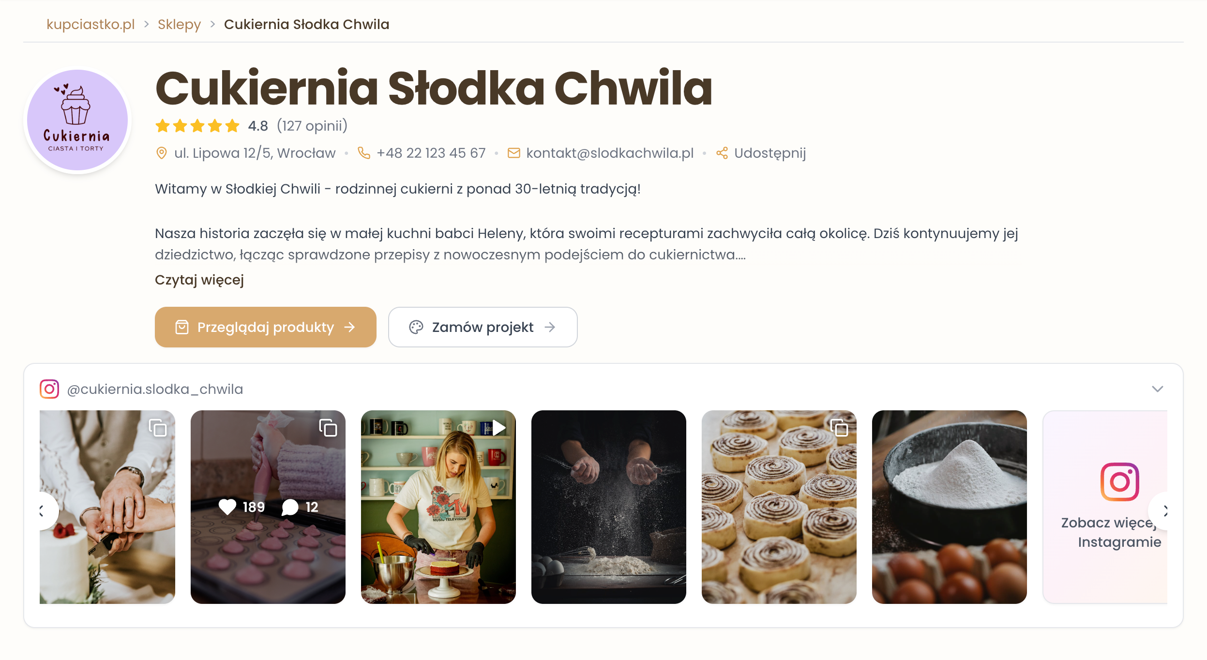This screenshot has width=1207, height=660.
Task: Expand the description with Czytaj więcej
Action: (199, 279)
